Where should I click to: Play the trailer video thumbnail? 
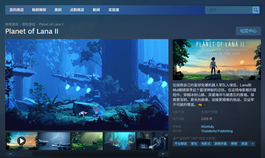[21, 141]
